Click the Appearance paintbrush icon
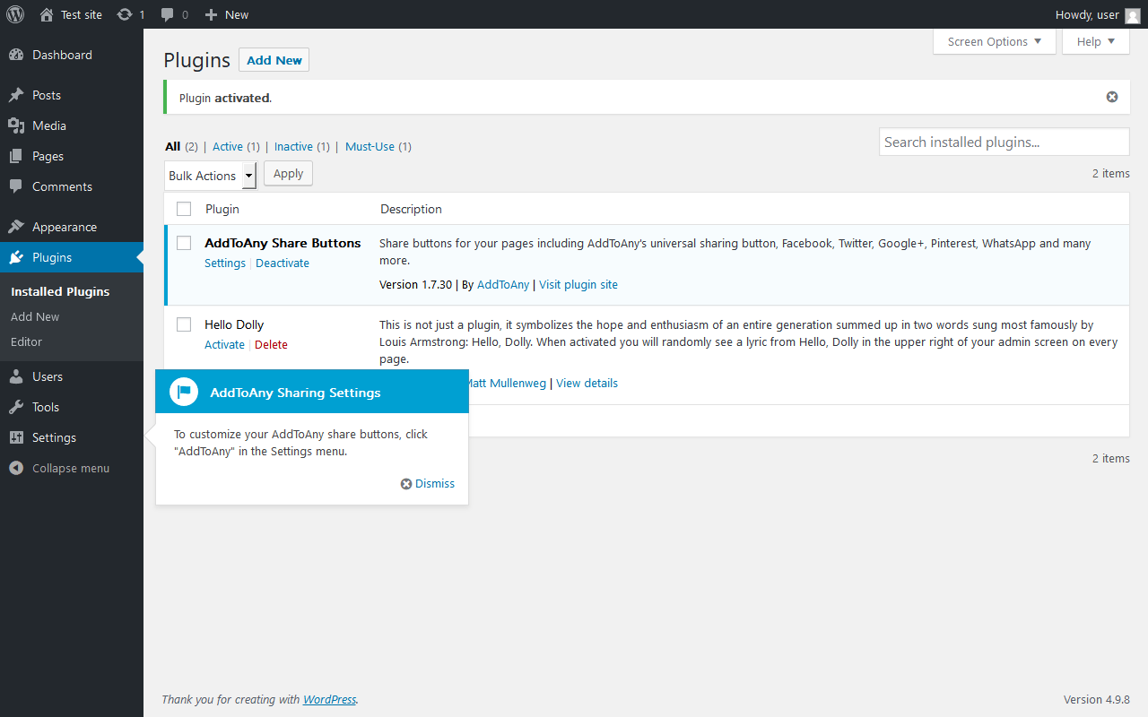1148x717 pixels. [x=16, y=227]
